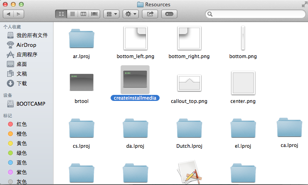The image size is (308, 185).
Task: Switch to Cover Flow view mode
Action: click(94, 14)
